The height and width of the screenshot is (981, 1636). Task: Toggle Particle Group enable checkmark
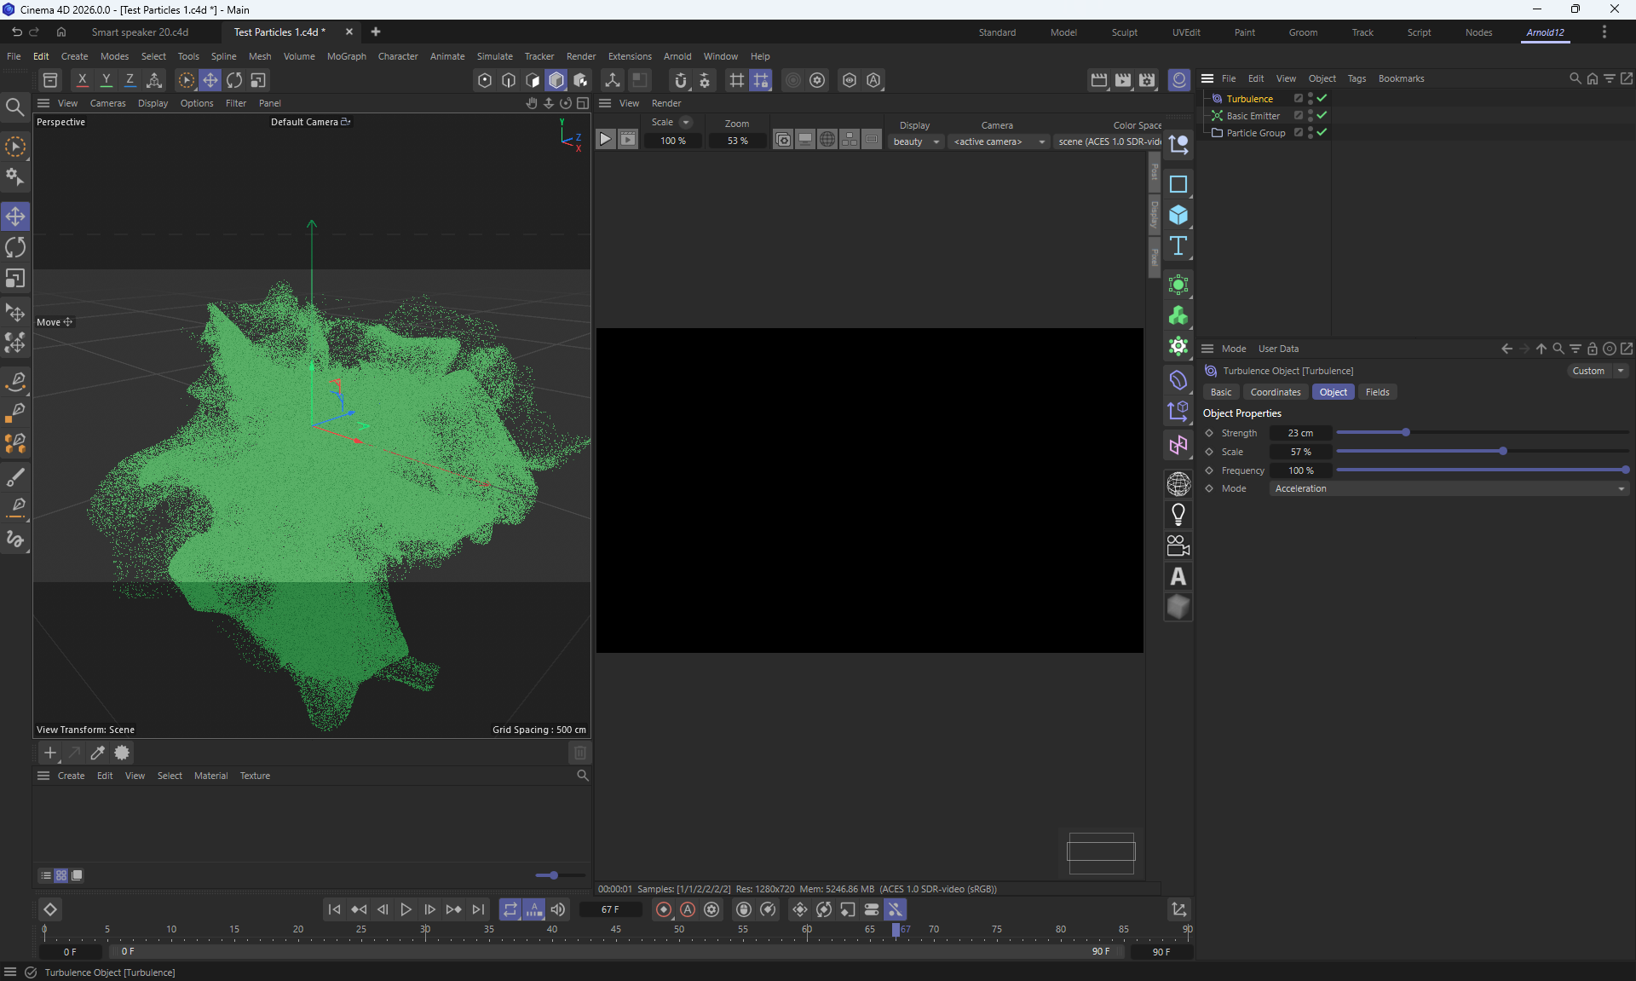click(x=1322, y=132)
